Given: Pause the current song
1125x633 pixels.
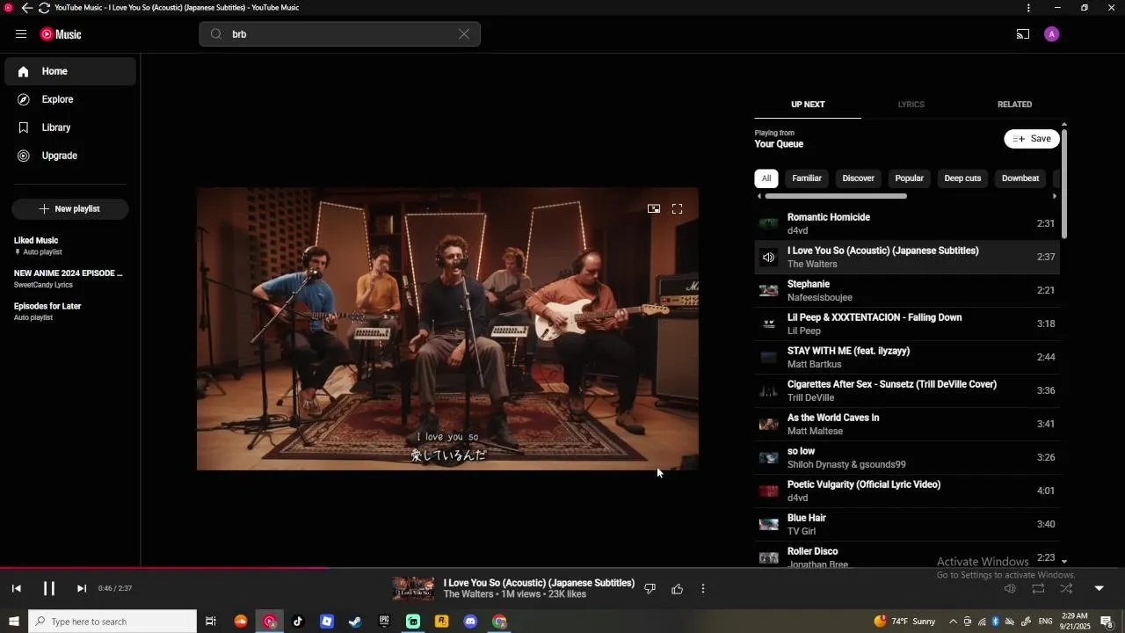Looking at the screenshot, I should pos(49,589).
